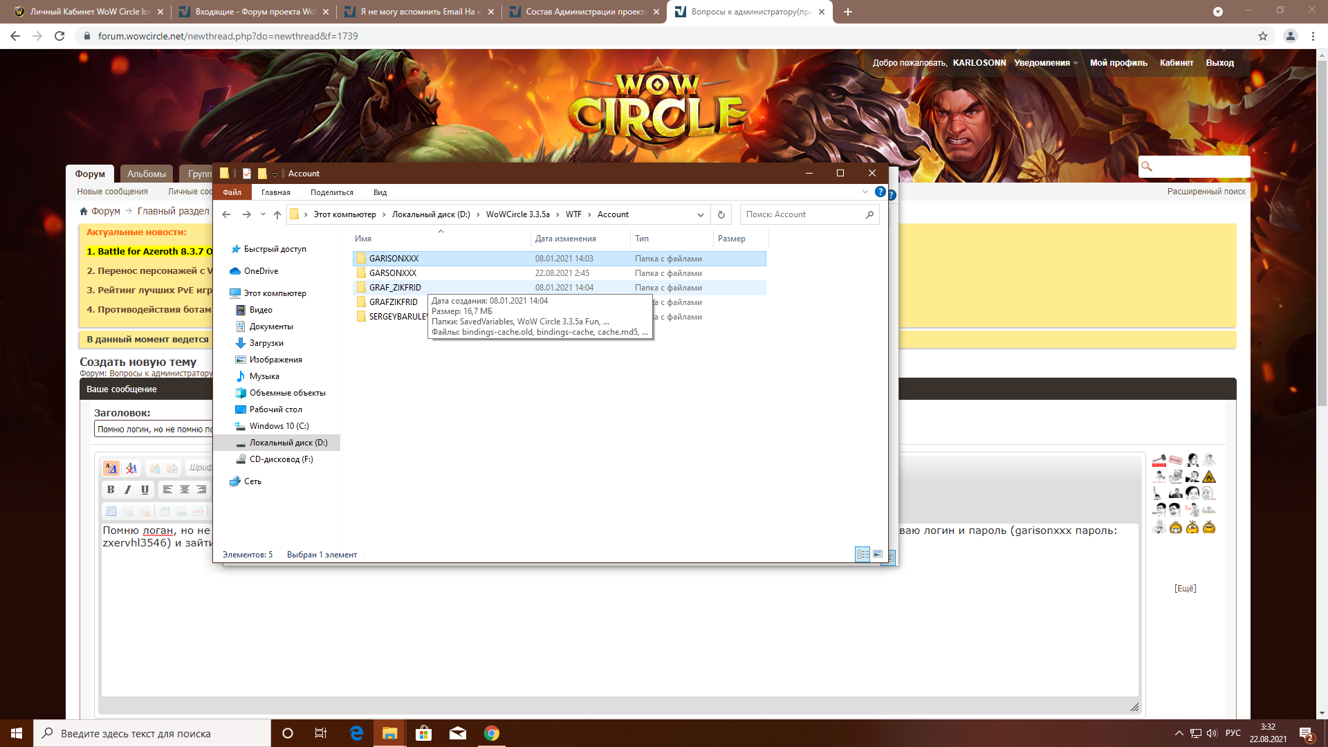
Task: Expand the Explorer ribbon chevron
Action: pyautogui.click(x=865, y=192)
